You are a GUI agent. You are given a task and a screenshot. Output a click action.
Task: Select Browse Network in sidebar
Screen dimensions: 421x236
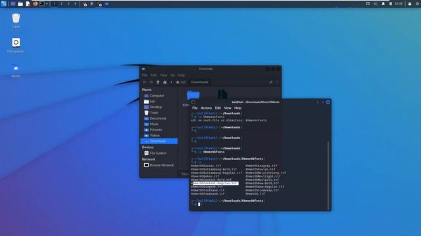(x=159, y=165)
